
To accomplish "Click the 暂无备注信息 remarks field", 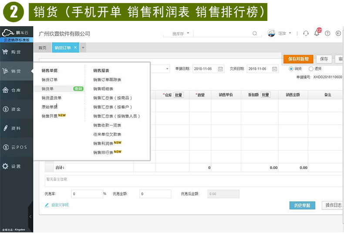I will 194,181.
